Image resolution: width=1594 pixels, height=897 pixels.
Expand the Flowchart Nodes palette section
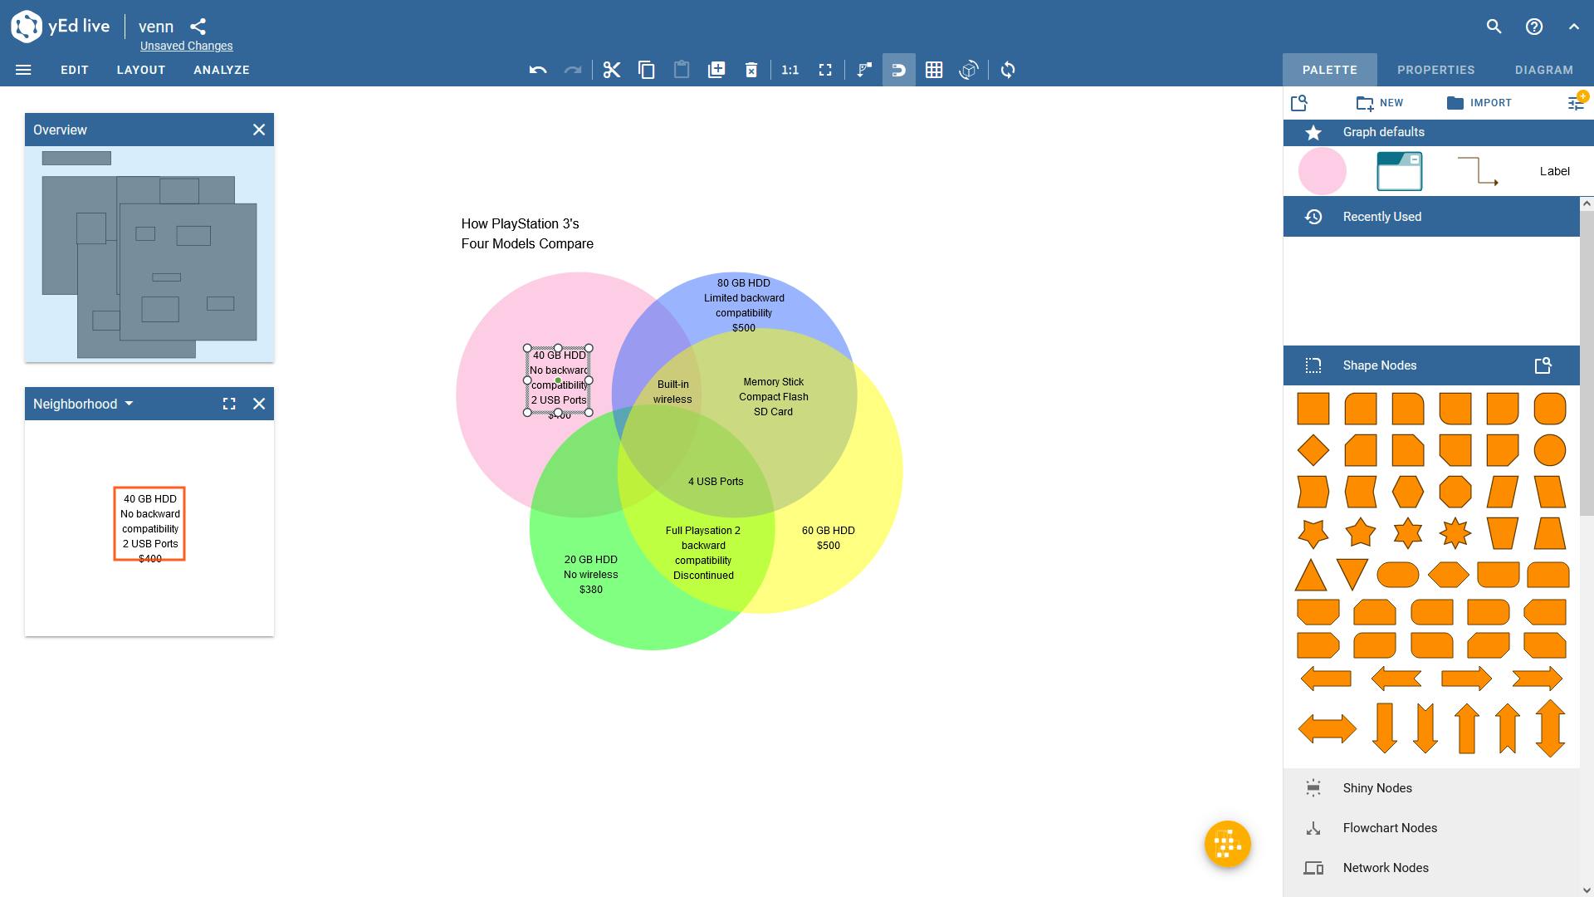pyautogui.click(x=1390, y=828)
